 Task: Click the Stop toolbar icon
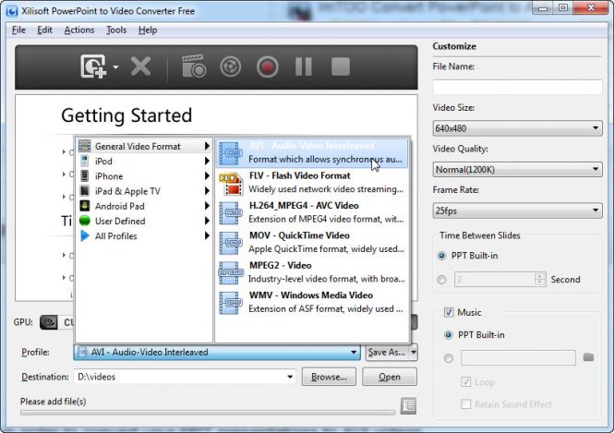(x=341, y=66)
